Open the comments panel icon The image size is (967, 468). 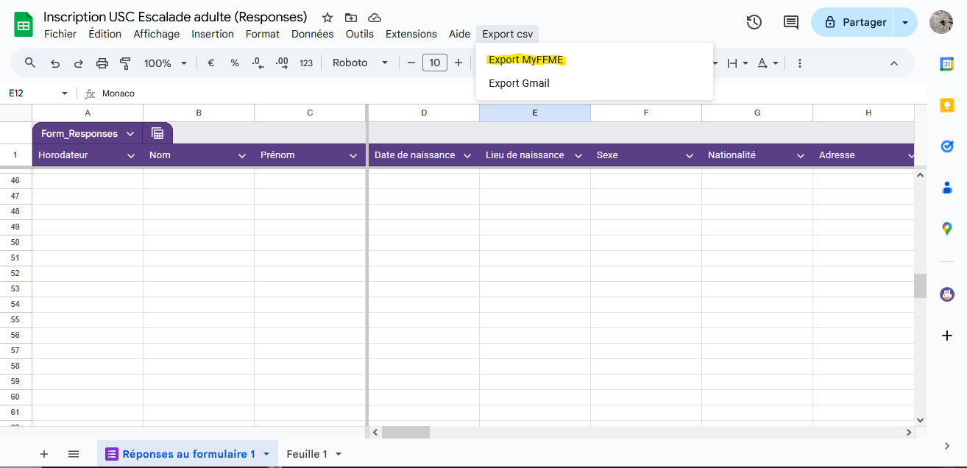[791, 22]
